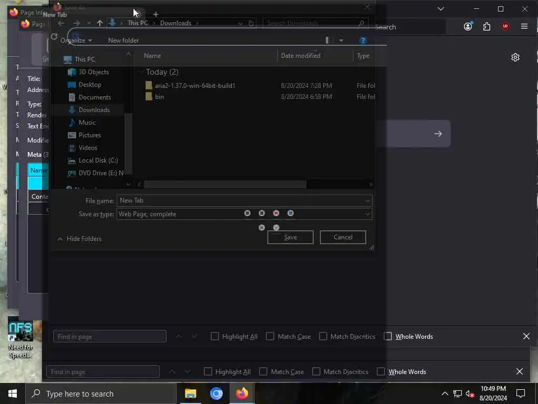
Task: Refresh the Downloads folder listing
Action: coord(251,23)
